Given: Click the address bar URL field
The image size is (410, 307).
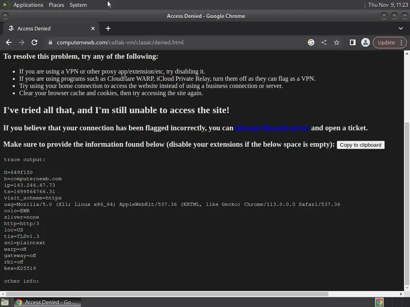Looking at the screenshot, I should (x=175, y=42).
